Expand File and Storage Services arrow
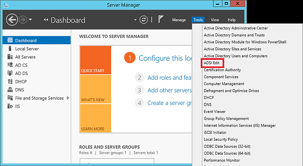 (68, 98)
